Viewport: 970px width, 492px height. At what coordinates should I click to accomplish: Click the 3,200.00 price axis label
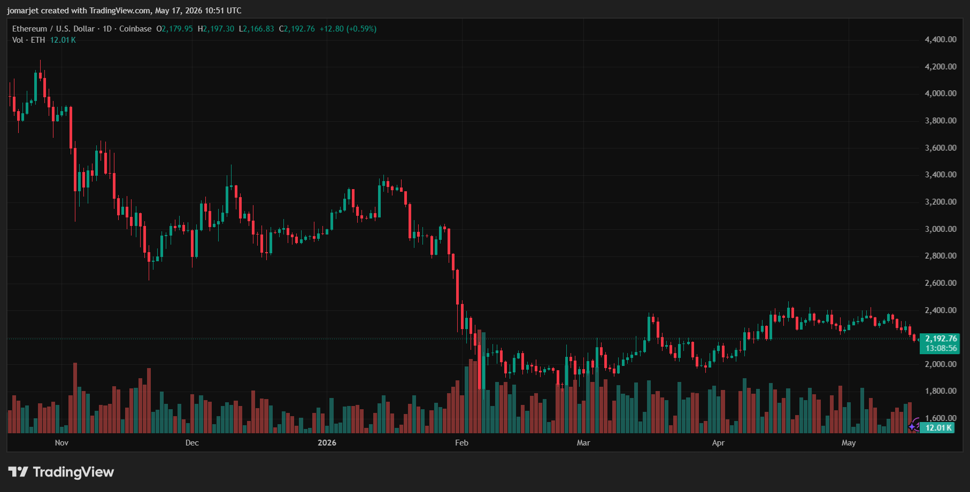click(x=941, y=202)
